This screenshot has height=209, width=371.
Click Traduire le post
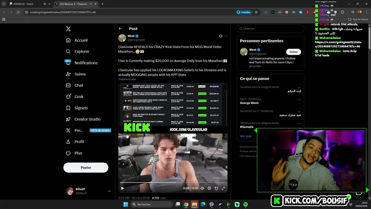127,79
